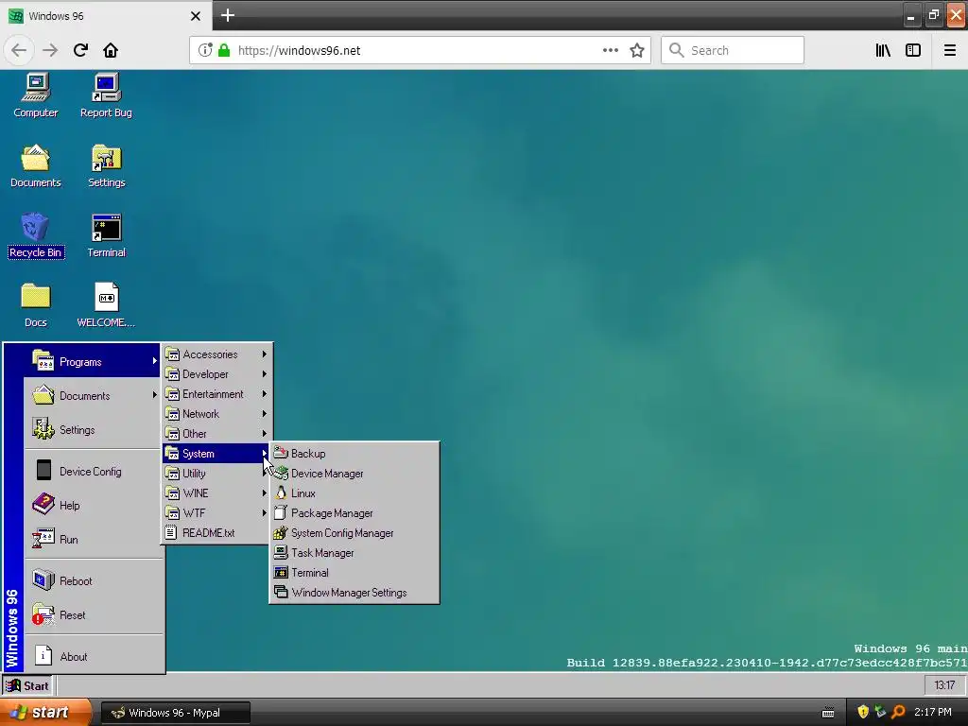Open Settings in the Start menu
The width and height of the screenshot is (968, 726).
point(93,430)
